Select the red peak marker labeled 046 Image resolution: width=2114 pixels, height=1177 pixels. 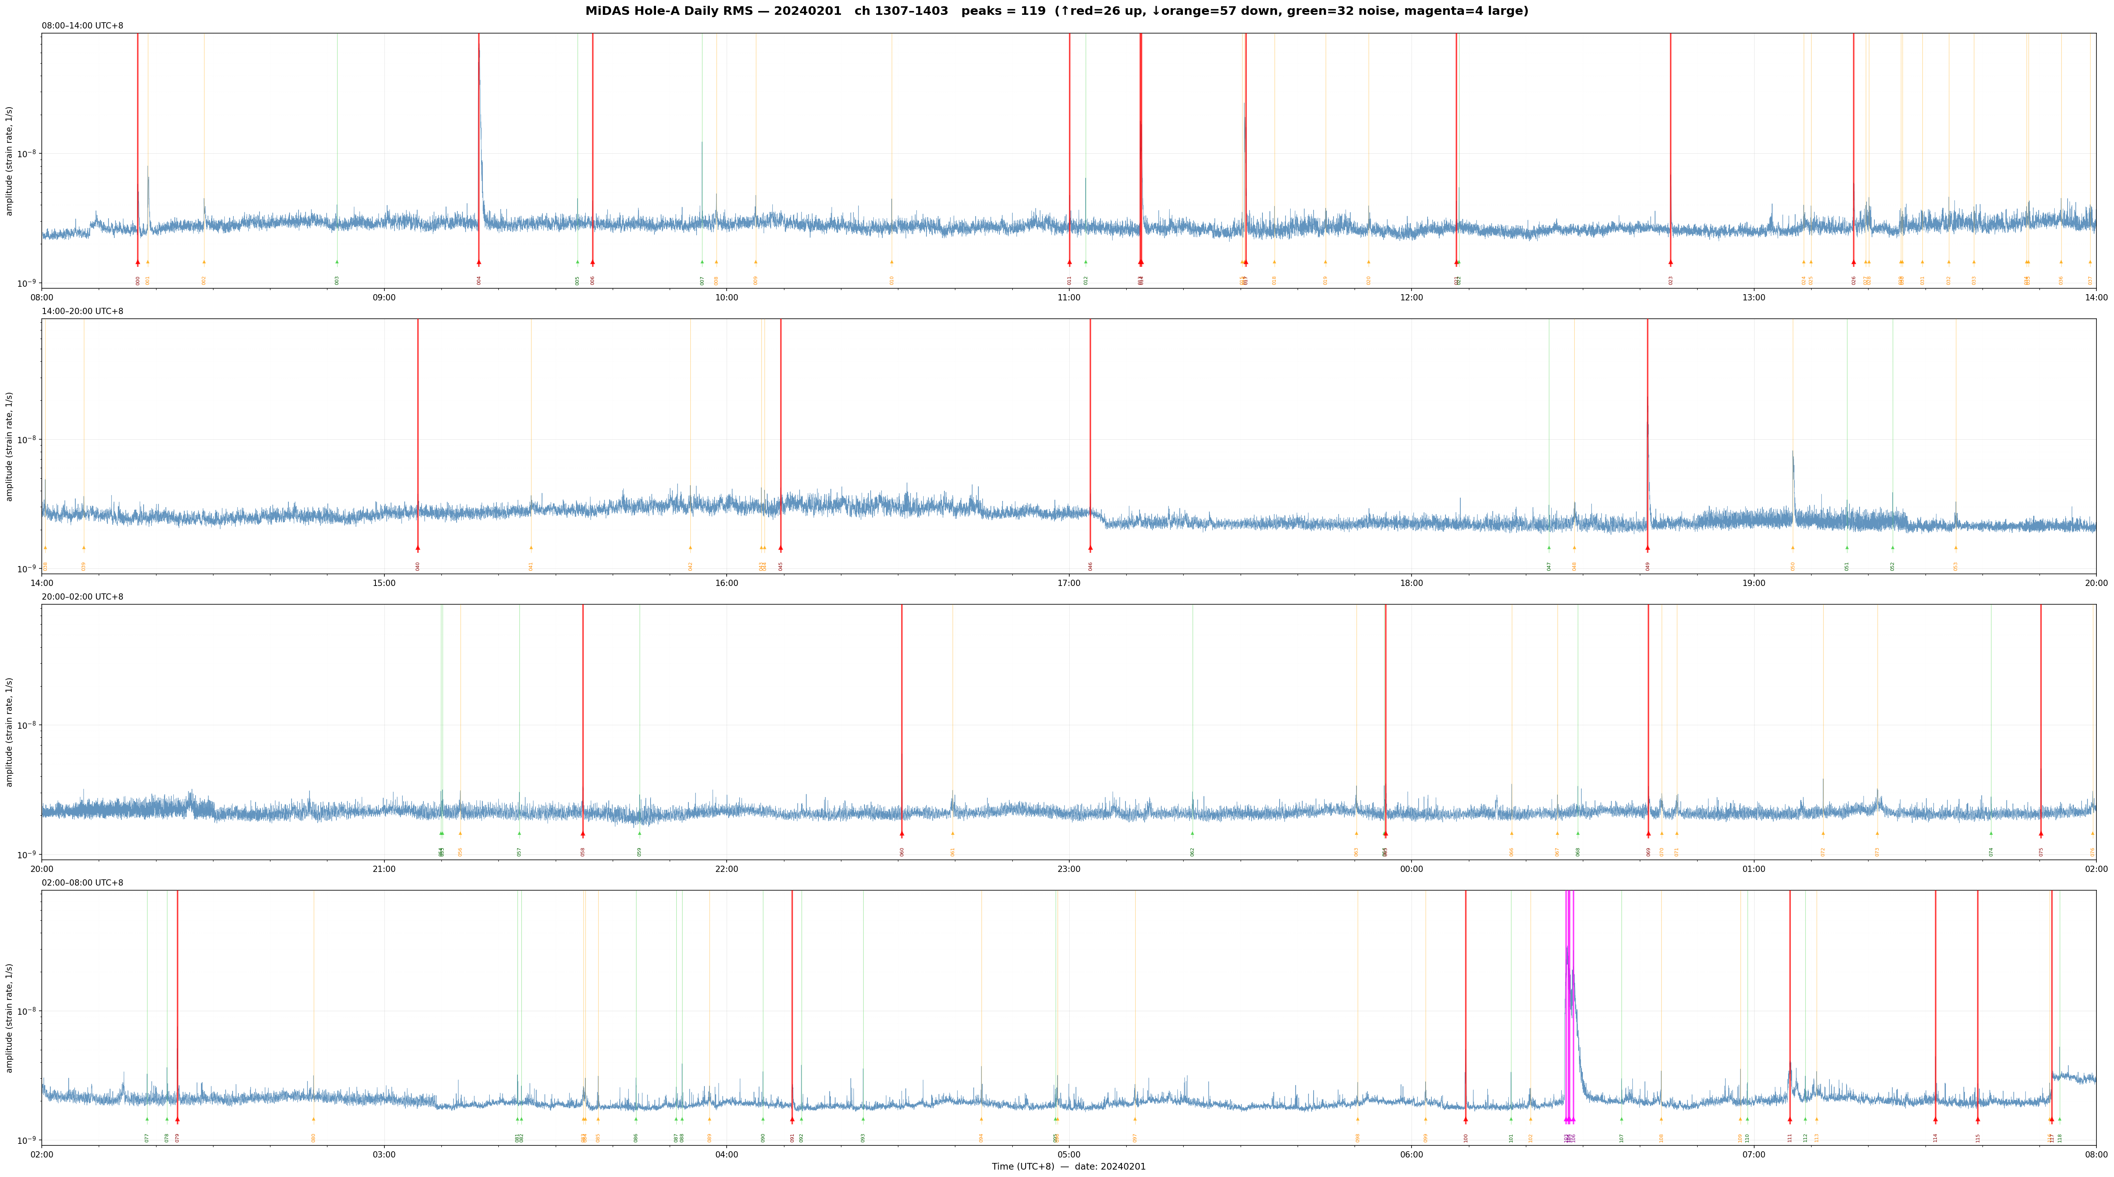tap(1091, 548)
